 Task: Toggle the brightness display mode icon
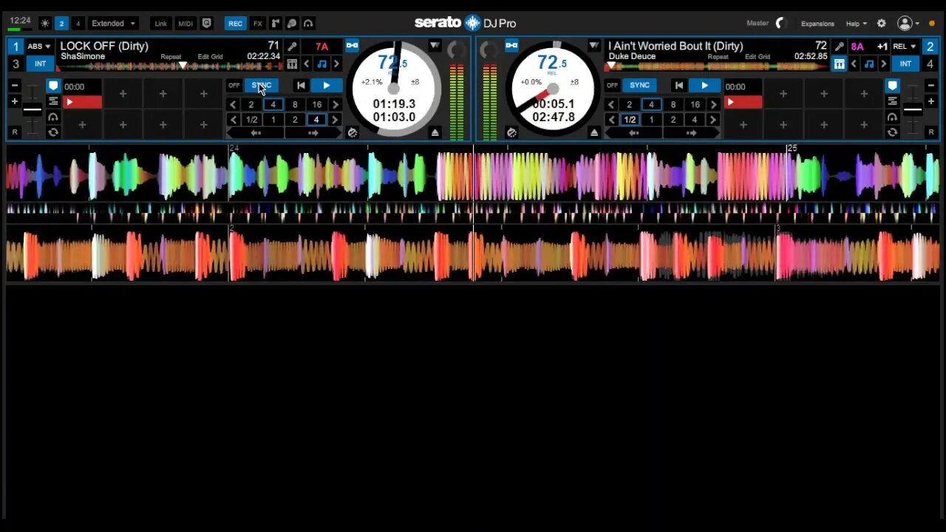(x=46, y=24)
